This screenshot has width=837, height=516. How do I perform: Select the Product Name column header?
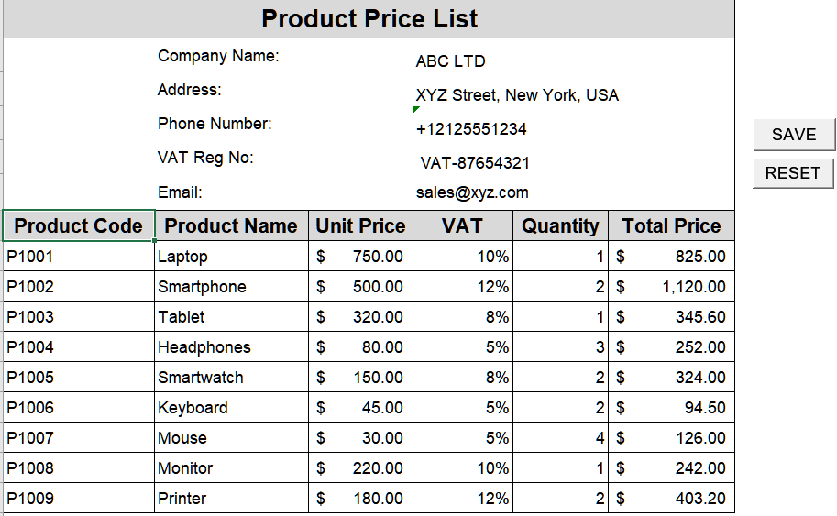[x=231, y=226]
